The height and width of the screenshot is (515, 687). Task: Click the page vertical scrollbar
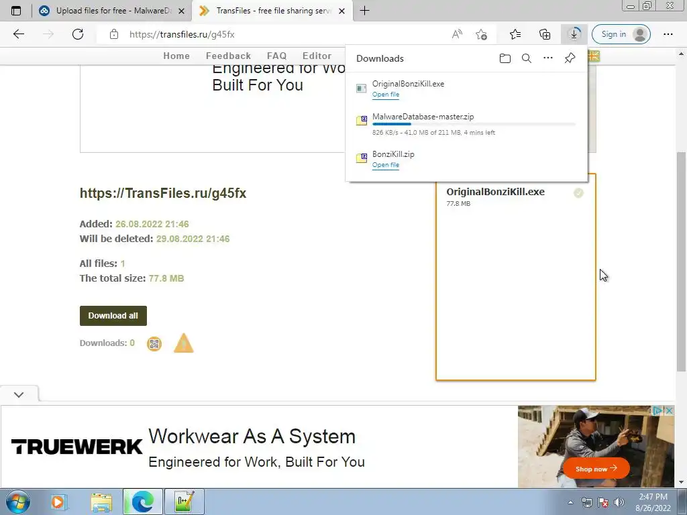[x=681, y=262]
